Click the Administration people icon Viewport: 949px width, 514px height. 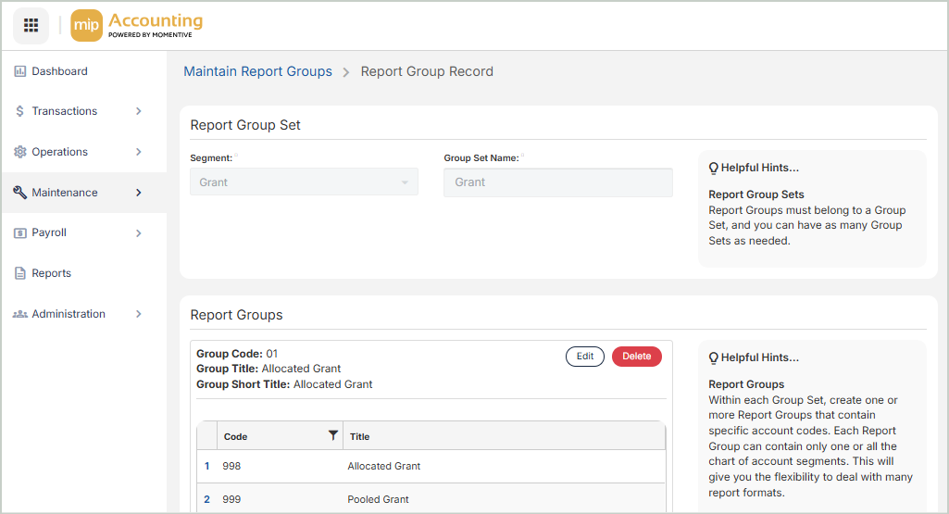point(20,314)
